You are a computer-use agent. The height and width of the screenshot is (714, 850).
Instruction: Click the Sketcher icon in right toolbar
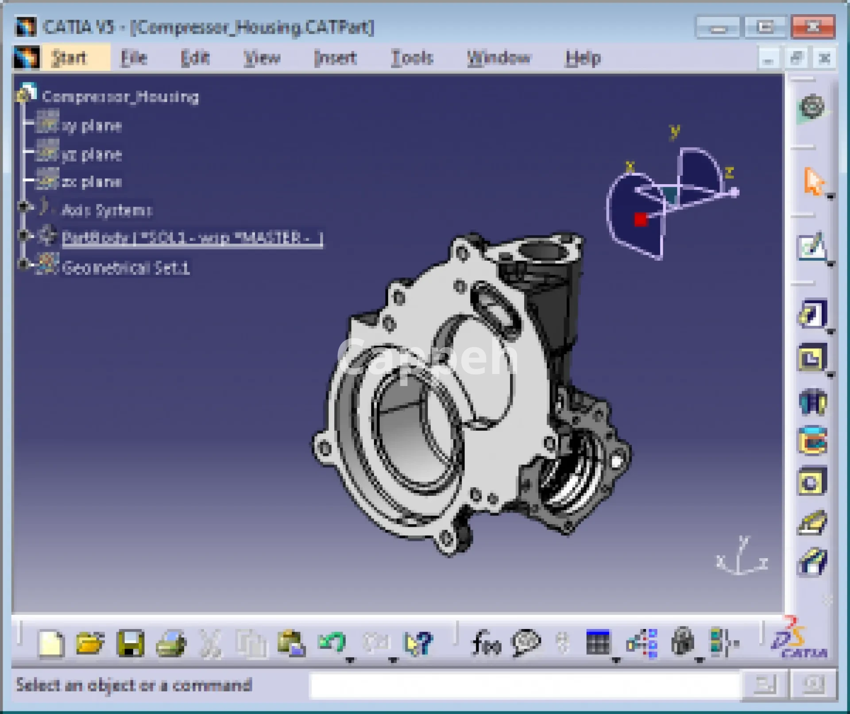812,247
